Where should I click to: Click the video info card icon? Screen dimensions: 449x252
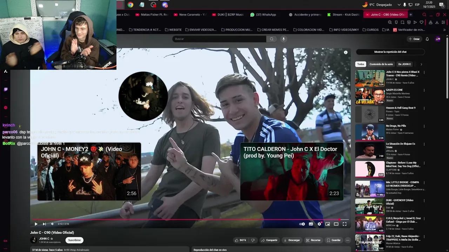346,52
